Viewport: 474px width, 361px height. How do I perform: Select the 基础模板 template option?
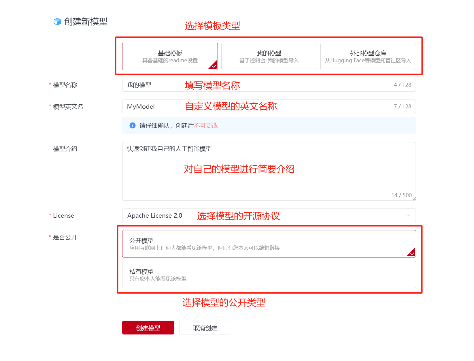point(170,56)
